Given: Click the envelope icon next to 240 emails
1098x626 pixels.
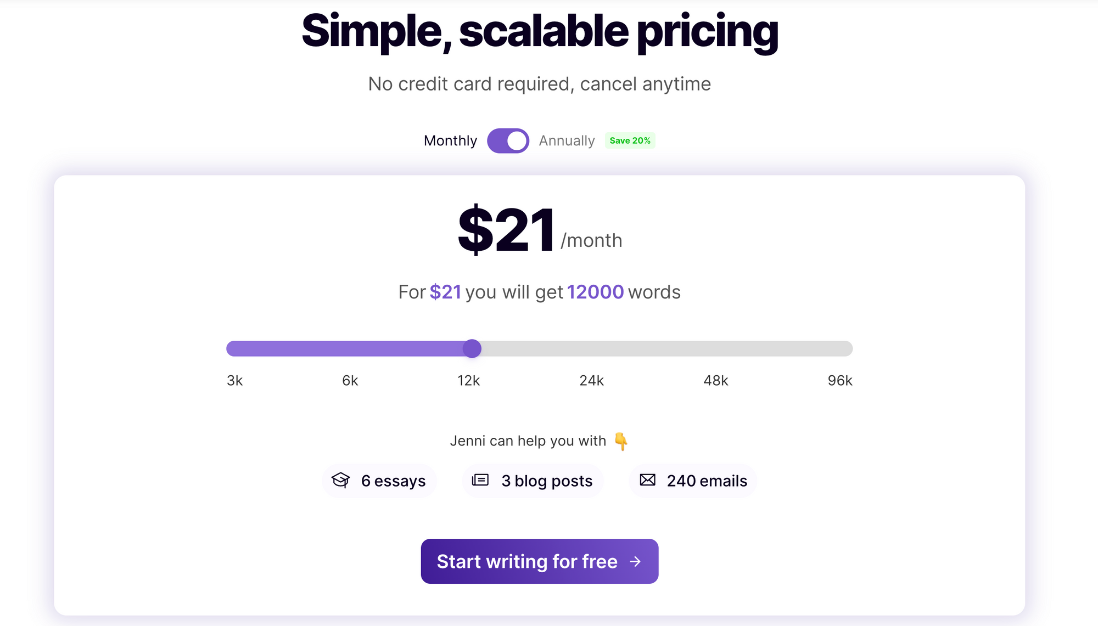Looking at the screenshot, I should (x=648, y=480).
